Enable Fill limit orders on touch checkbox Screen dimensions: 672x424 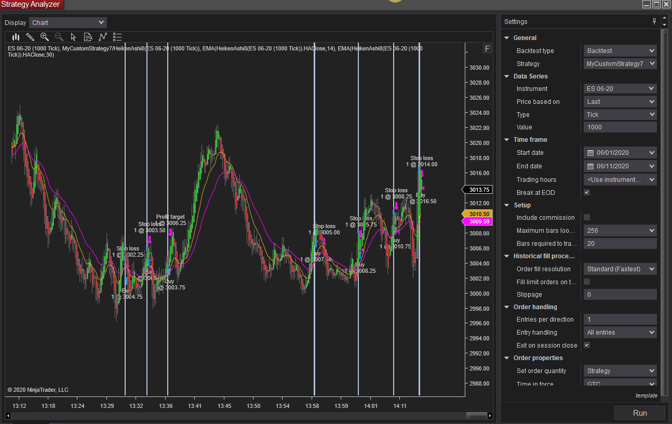click(x=587, y=282)
